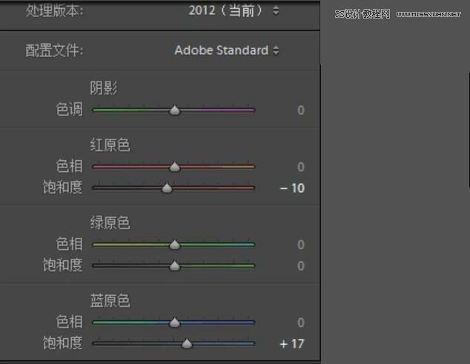The image size is (470, 364).
Task: Click the 绿原色 section heading
Action: [110, 223]
